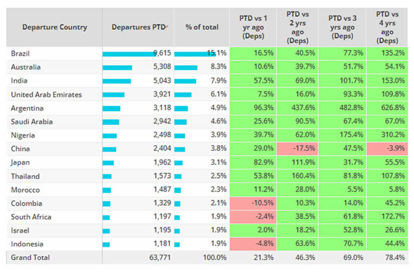Select the Departure Country column header
Image resolution: width=414 pixels, height=276 pixels.
pyautogui.click(x=54, y=27)
